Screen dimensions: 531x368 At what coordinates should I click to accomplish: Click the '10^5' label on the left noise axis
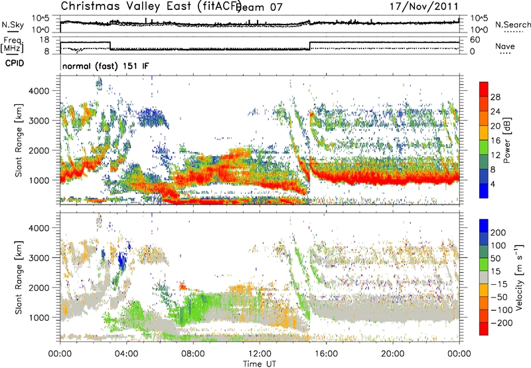tap(40, 19)
